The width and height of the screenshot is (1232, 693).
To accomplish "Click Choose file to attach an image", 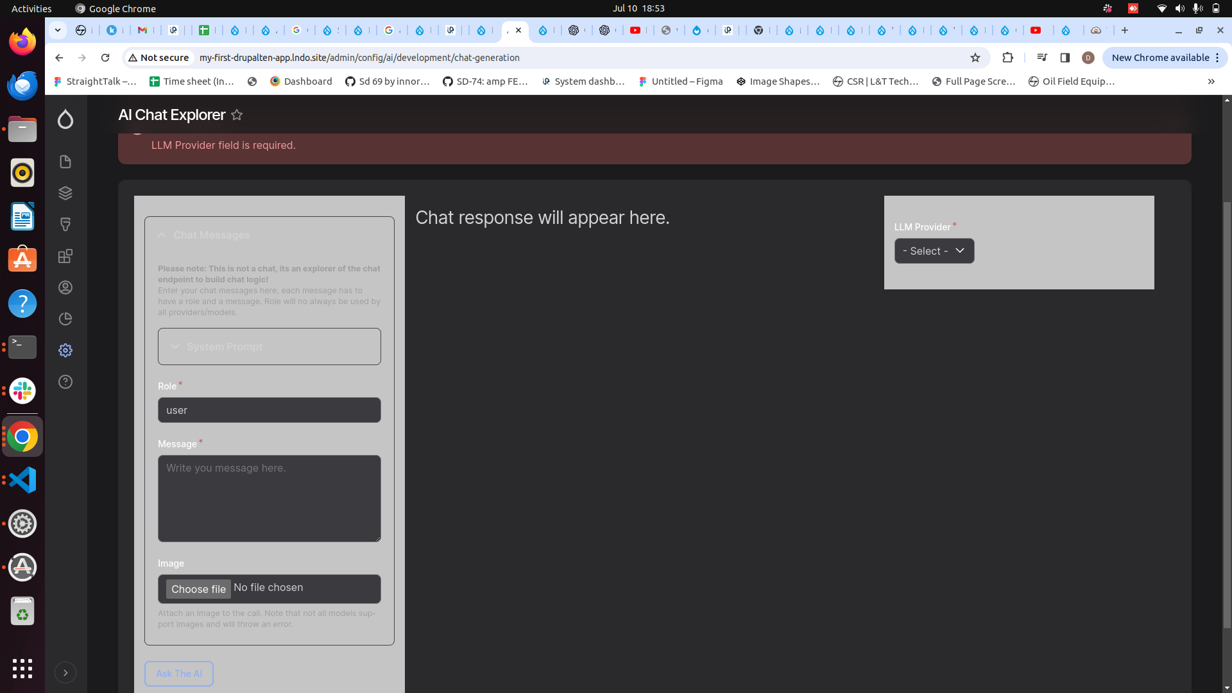I will 198,589.
